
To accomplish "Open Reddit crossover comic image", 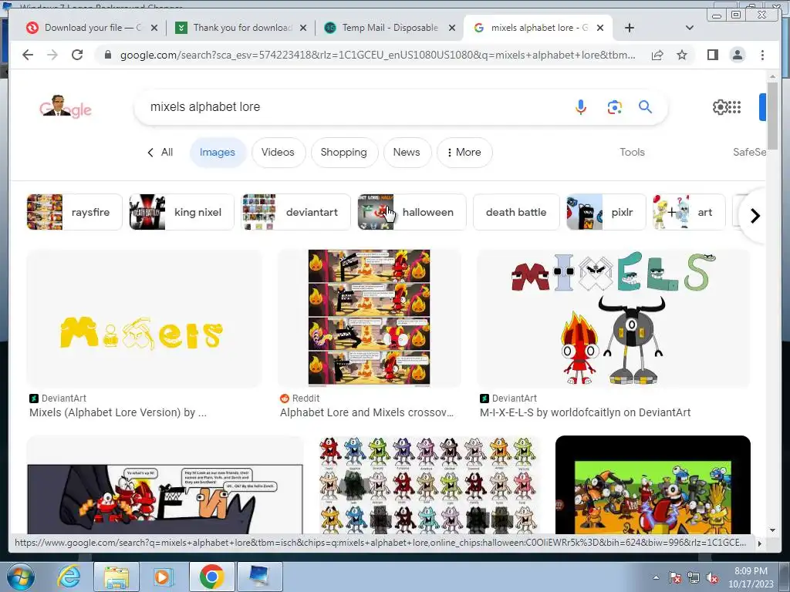I will [370, 318].
